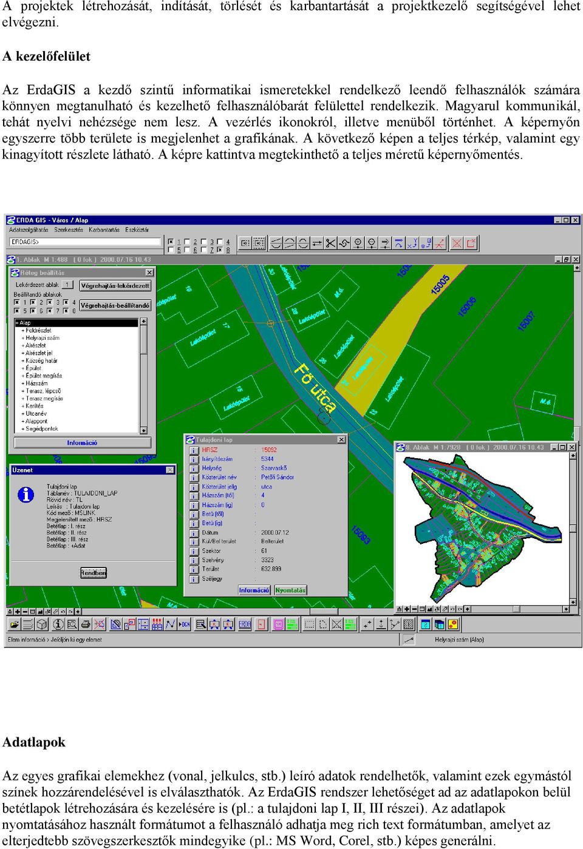This screenshot has width=583, height=849.
Task: Expand the Épület megírás layer
Action: 23,376
